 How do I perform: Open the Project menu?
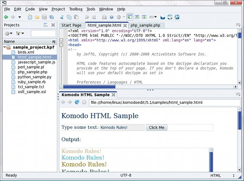(x=58, y=9)
